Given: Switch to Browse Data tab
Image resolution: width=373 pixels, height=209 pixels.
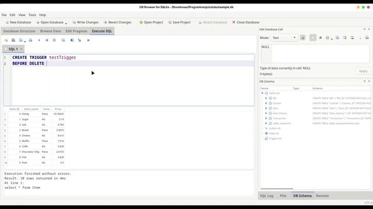Looking at the screenshot, I should click(x=51, y=31).
